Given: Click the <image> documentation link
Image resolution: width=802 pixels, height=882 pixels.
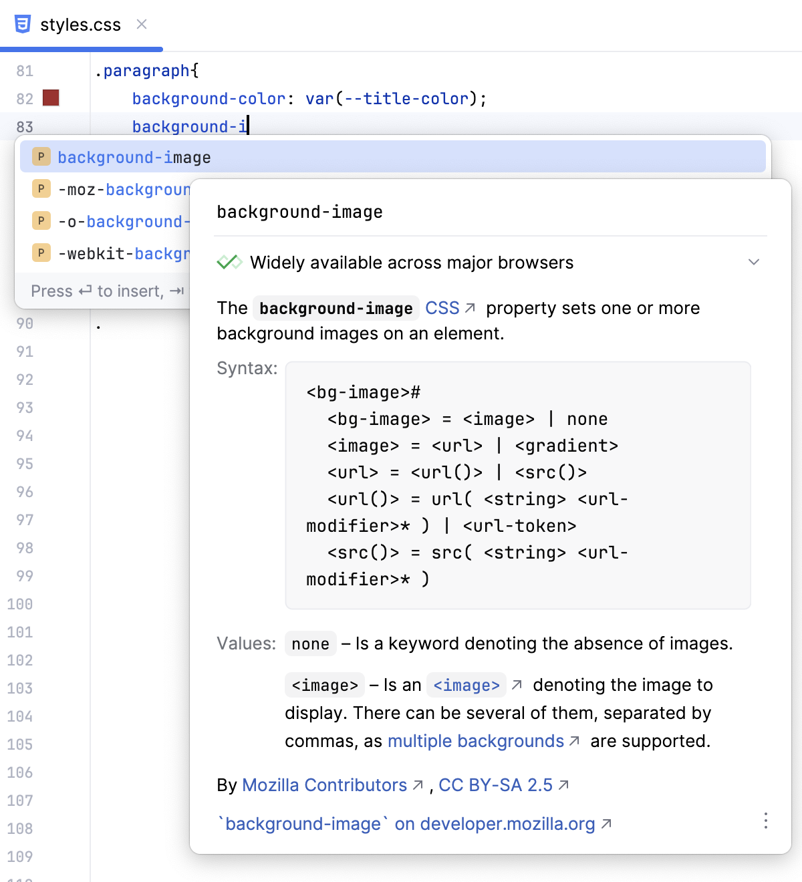Looking at the screenshot, I should (x=466, y=684).
